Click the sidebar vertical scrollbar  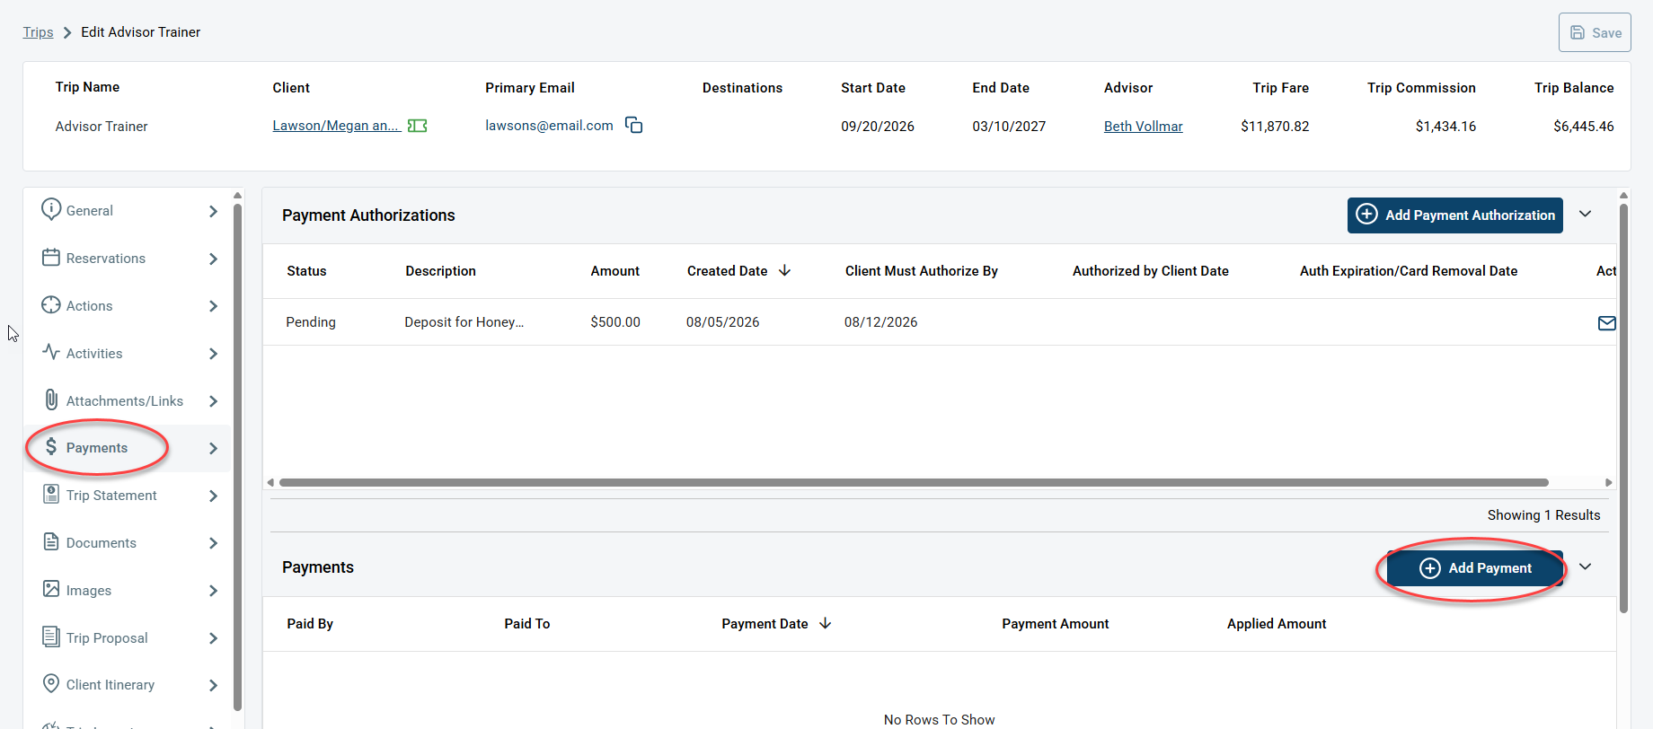click(237, 456)
